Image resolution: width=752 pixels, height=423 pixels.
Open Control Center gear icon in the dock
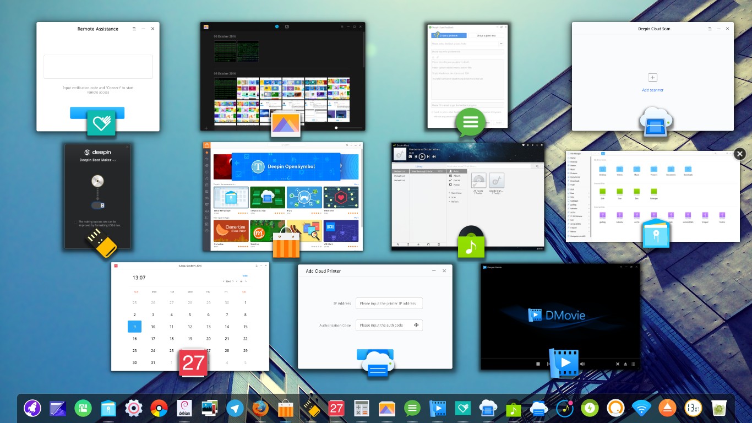pos(134,408)
